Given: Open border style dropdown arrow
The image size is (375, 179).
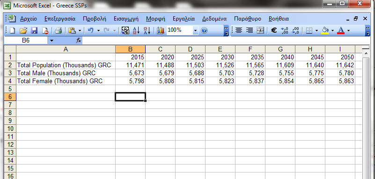Looking at the screenshot, I should [316, 30].
